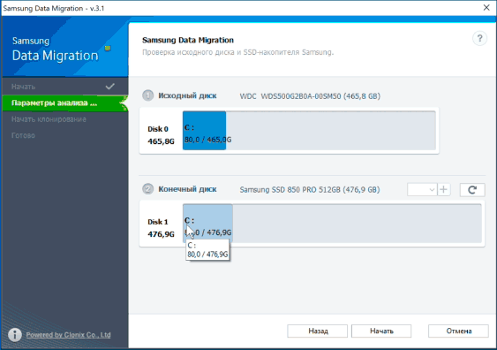Open the info icon at bottom left

[x=15, y=334]
